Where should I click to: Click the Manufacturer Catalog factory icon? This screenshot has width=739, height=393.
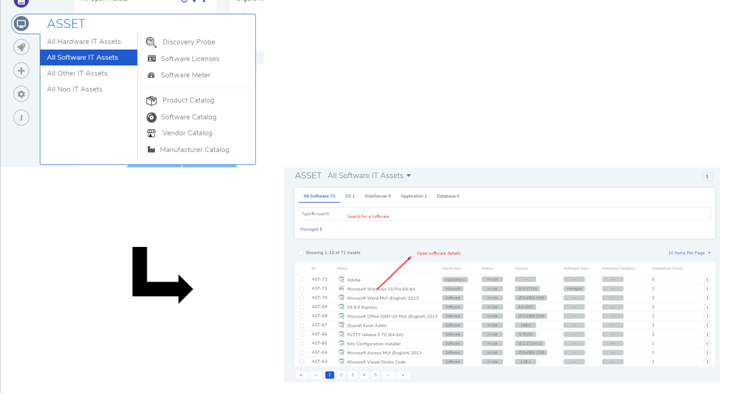coord(151,150)
